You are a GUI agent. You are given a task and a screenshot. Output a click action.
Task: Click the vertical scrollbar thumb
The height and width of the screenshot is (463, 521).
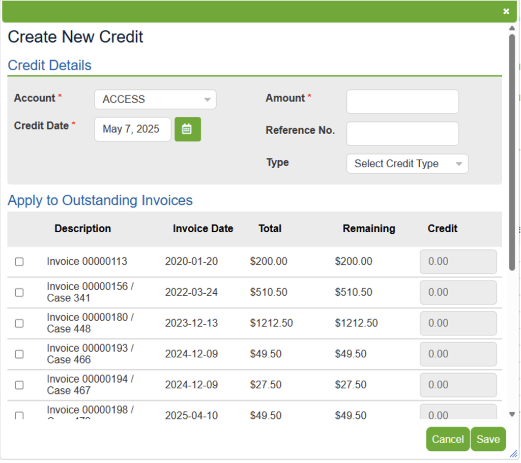(x=512, y=152)
